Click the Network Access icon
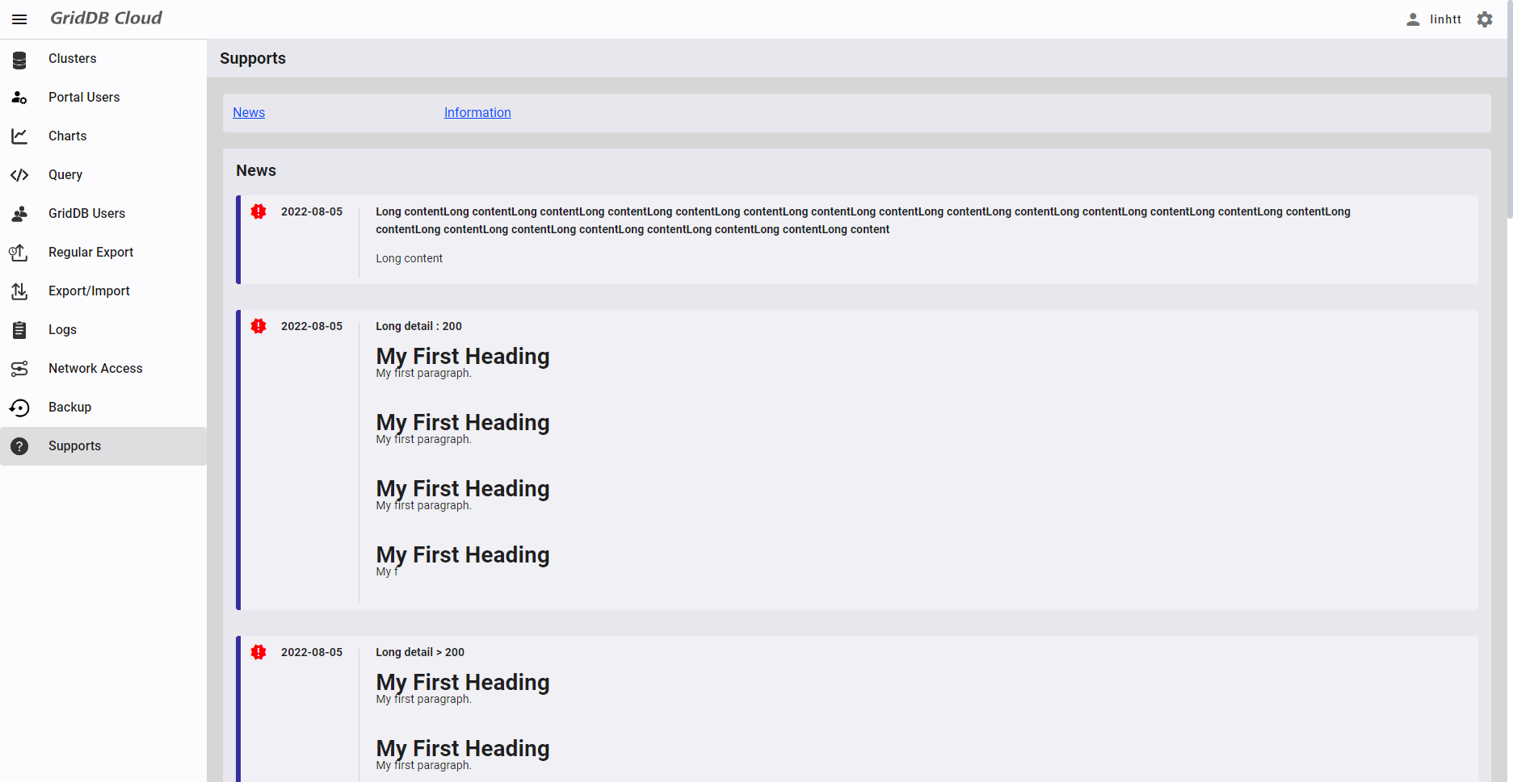Screen dimensions: 1513x782 pos(19,369)
